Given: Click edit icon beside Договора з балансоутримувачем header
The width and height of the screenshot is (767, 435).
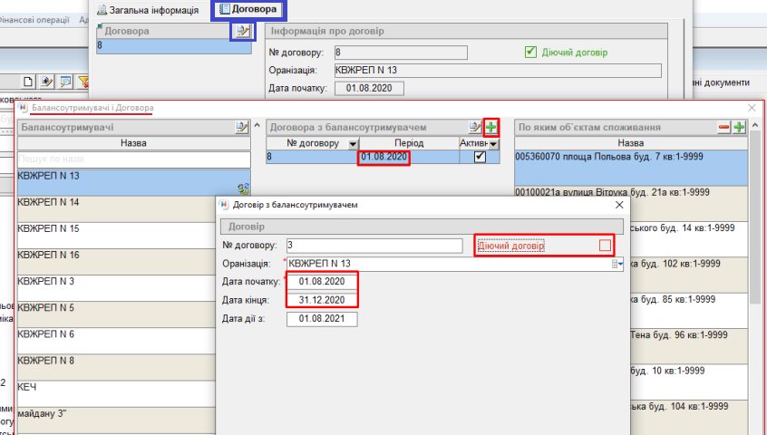Looking at the screenshot, I should point(474,127).
